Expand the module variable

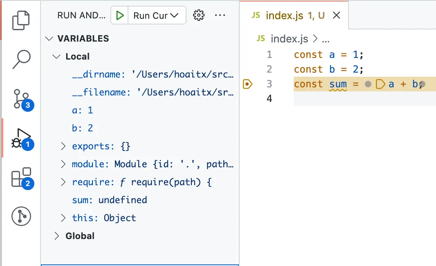[x=63, y=164]
